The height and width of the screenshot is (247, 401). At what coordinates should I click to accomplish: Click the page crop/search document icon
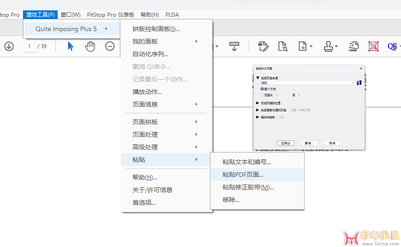pyautogui.click(x=283, y=46)
